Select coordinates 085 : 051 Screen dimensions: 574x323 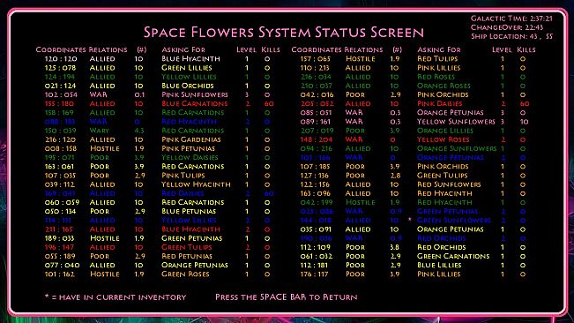click(x=315, y=112)
